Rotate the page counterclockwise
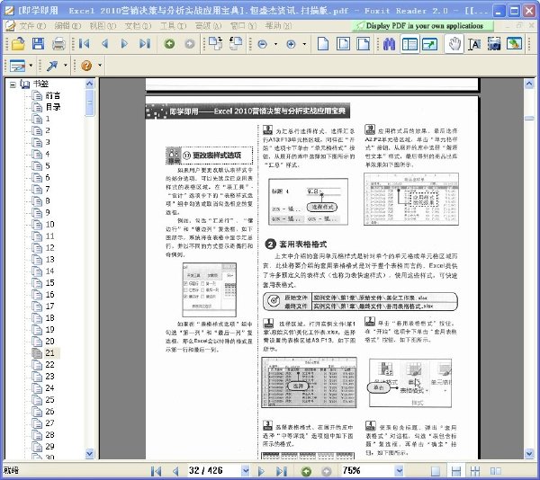This screenshot has width=540, height=480. [x=236, y=44]
